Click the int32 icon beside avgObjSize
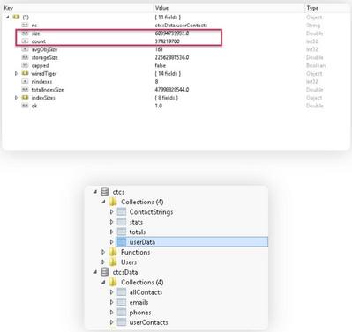 tap(26, 49)
